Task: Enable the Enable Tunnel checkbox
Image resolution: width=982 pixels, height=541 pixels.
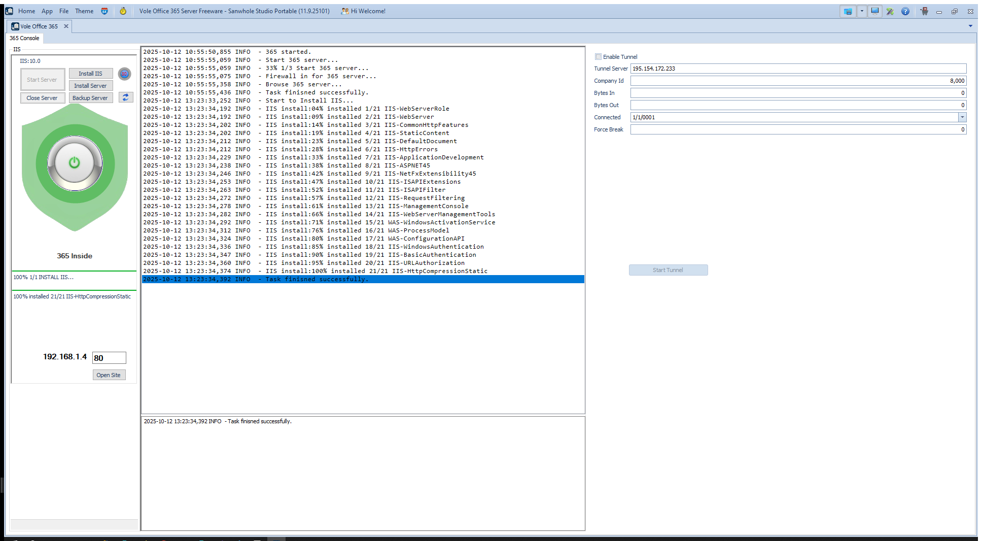Action: (x=598, y=57)
